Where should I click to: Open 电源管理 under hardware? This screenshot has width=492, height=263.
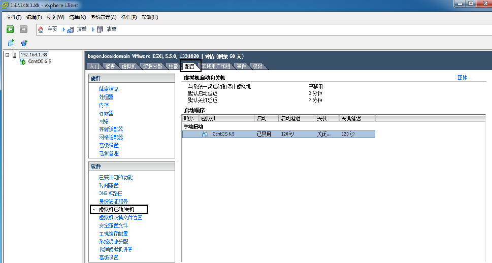coord(109,153)
